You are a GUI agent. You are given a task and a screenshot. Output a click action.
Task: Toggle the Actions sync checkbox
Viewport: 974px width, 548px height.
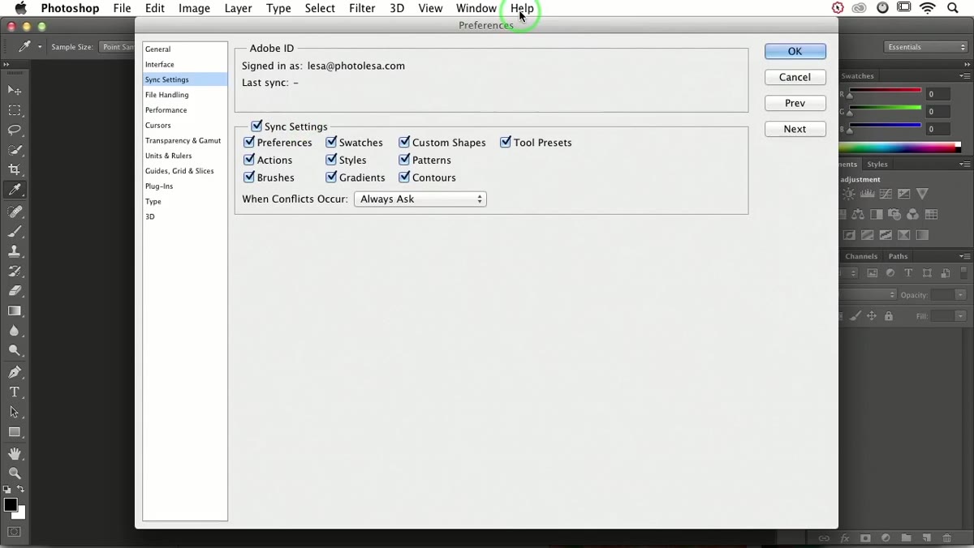click(x=249, y=160)
